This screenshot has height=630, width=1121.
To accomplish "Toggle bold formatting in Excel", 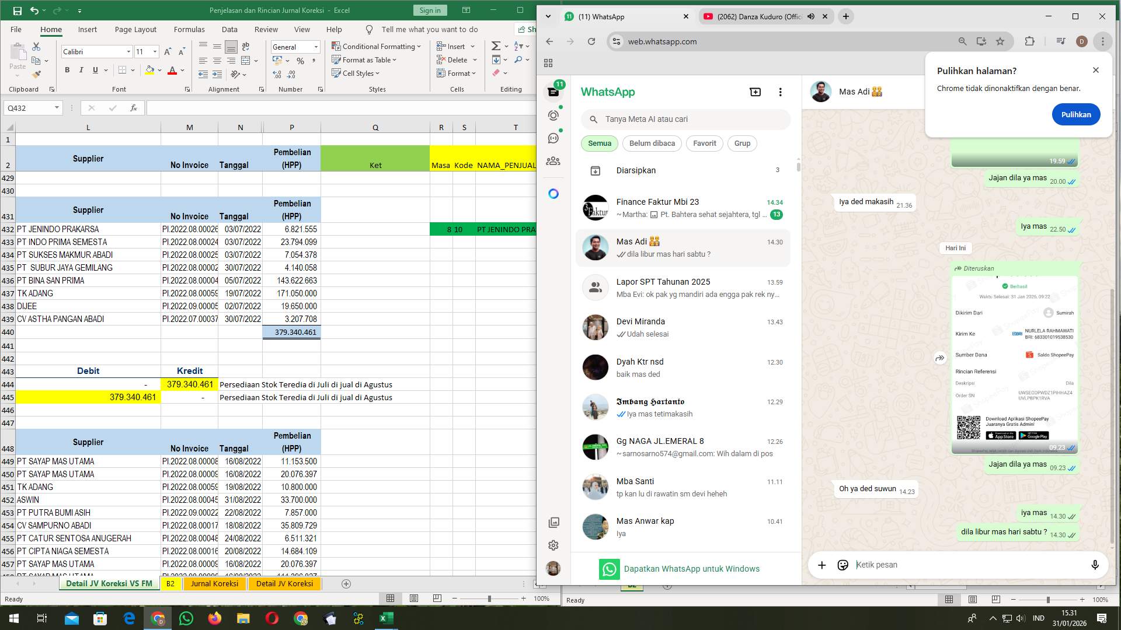I will 67,70.
